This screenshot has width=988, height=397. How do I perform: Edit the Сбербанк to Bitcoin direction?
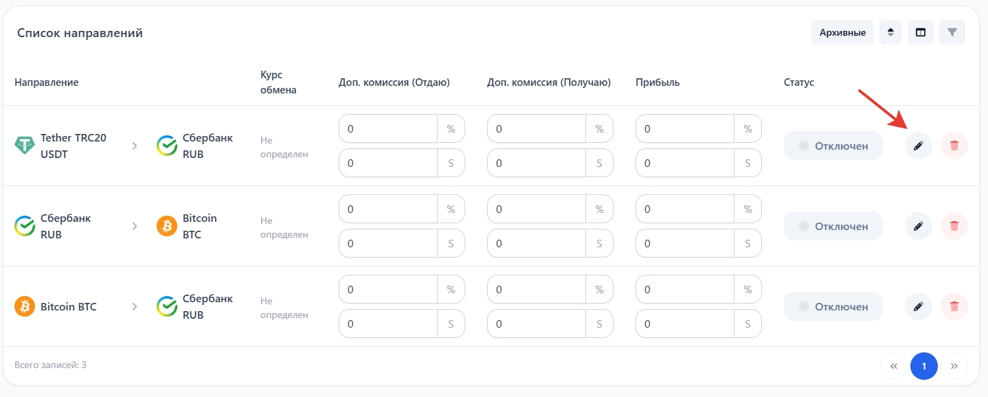918,226
